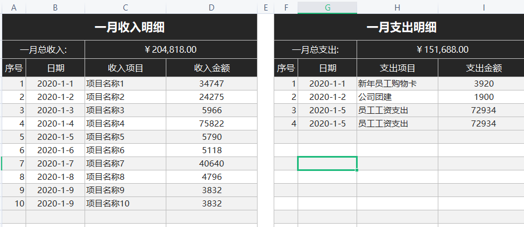This screenshot has height=227, width=524.
Task: Click the 收入项目 header cell
Action: point(125,68)
